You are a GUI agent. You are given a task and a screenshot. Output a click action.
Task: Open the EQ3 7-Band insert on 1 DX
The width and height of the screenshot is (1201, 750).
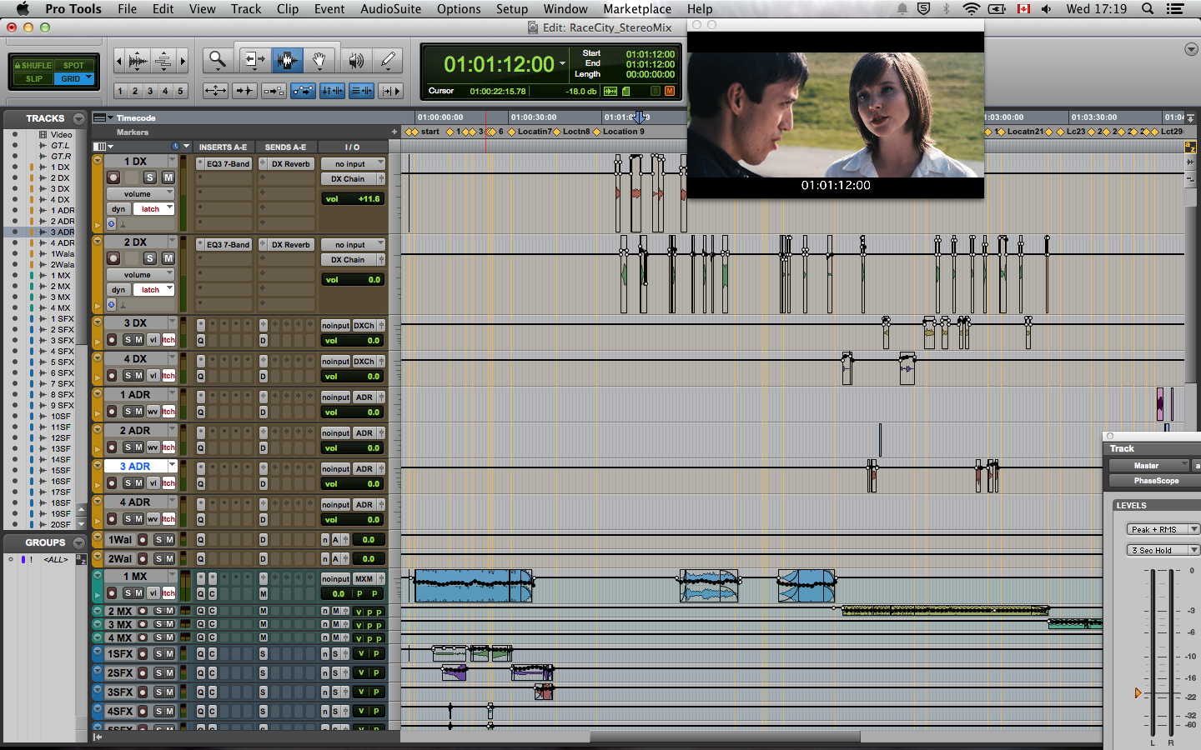click(225, 164)
